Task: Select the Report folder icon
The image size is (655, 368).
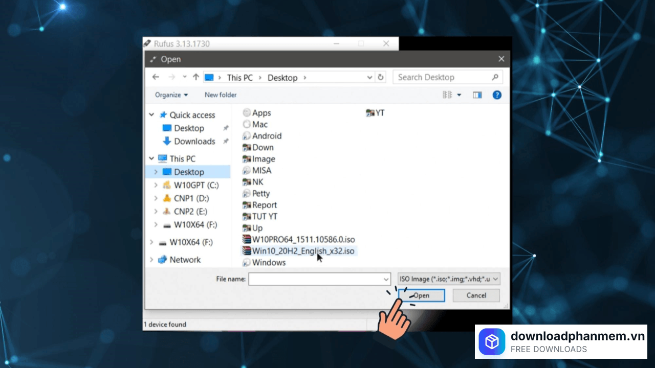Action: (247, 205)
